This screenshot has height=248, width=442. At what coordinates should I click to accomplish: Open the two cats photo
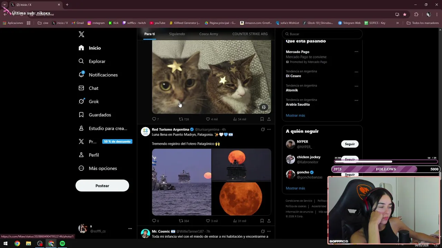click(211, 77)
